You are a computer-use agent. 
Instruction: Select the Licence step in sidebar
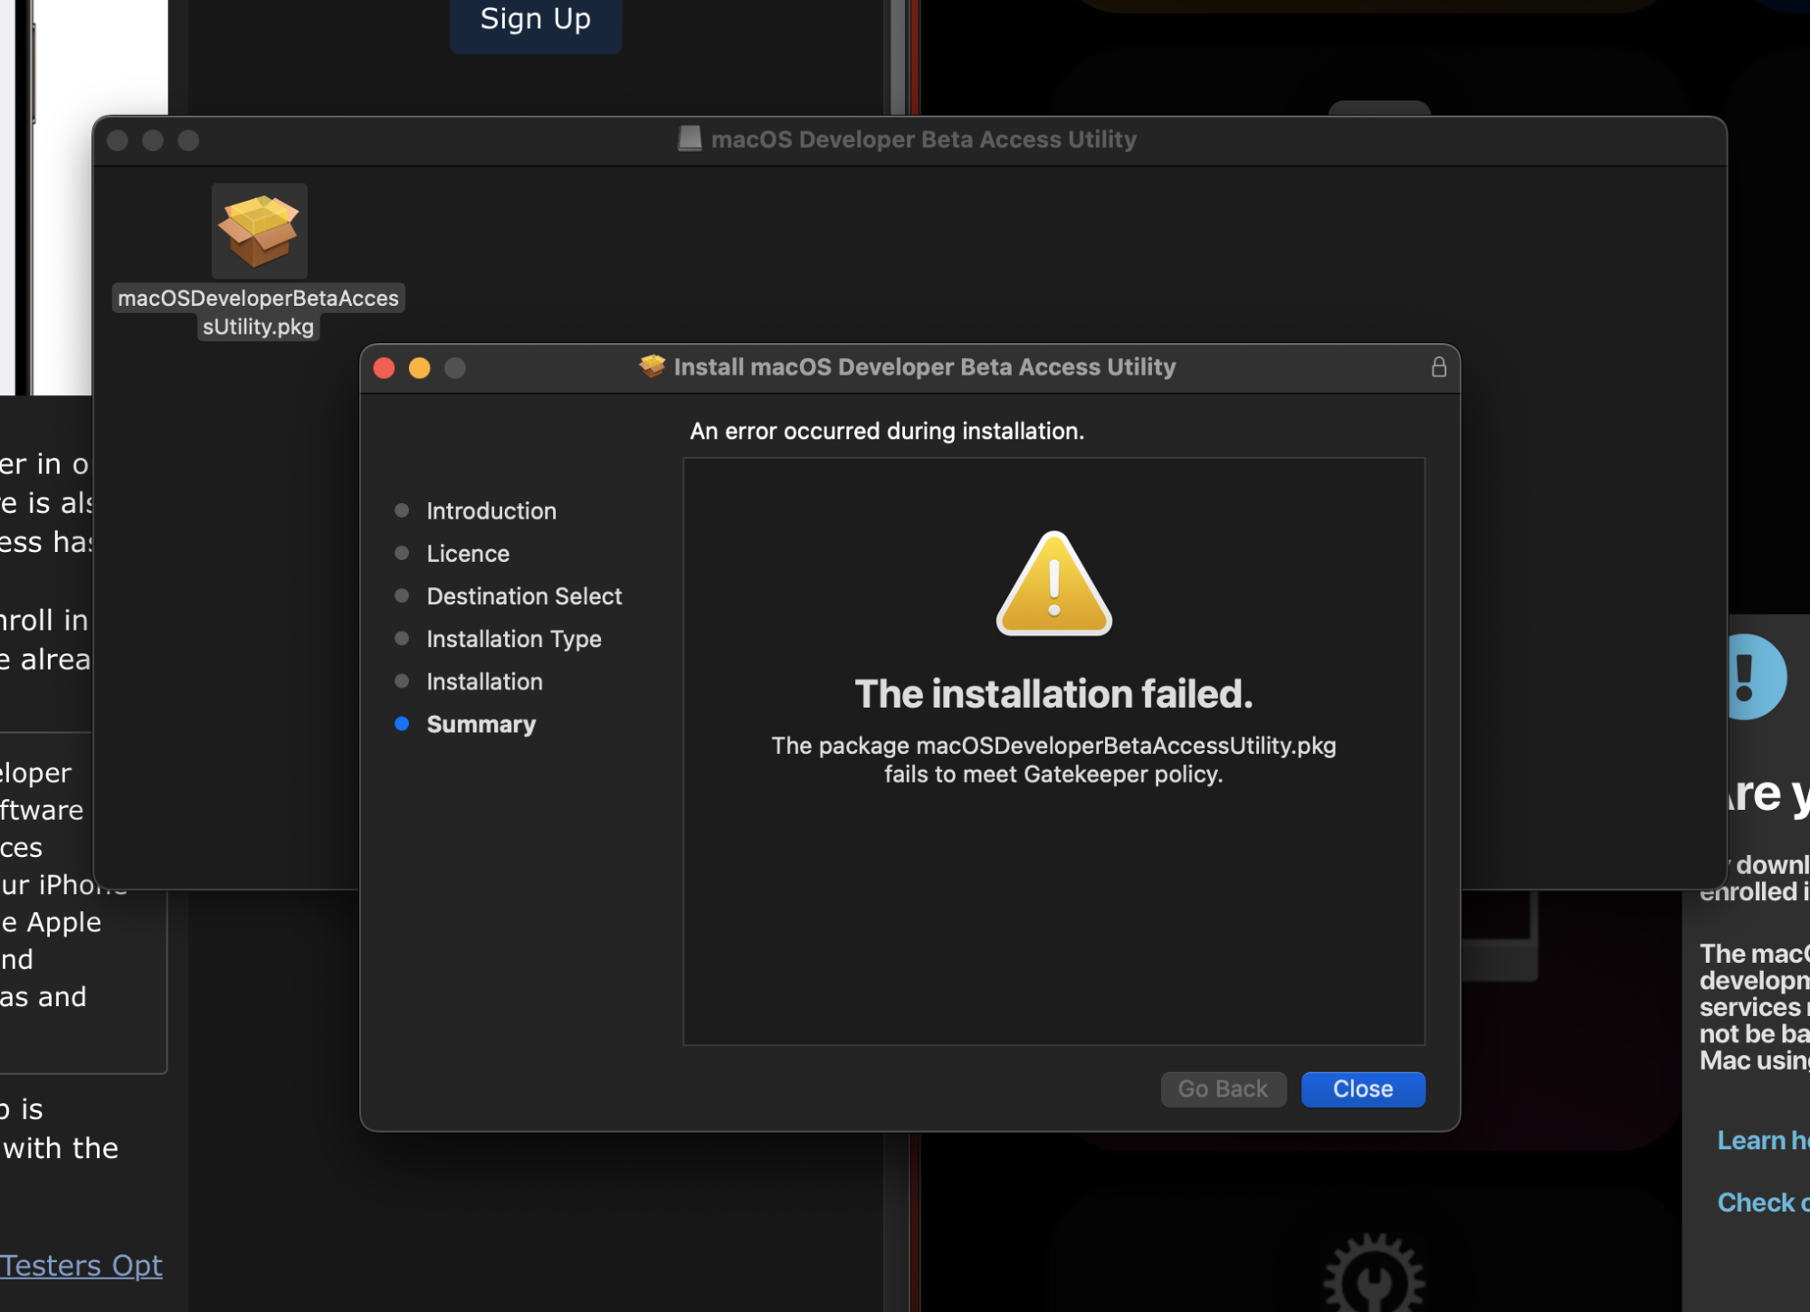click(467, 553)
